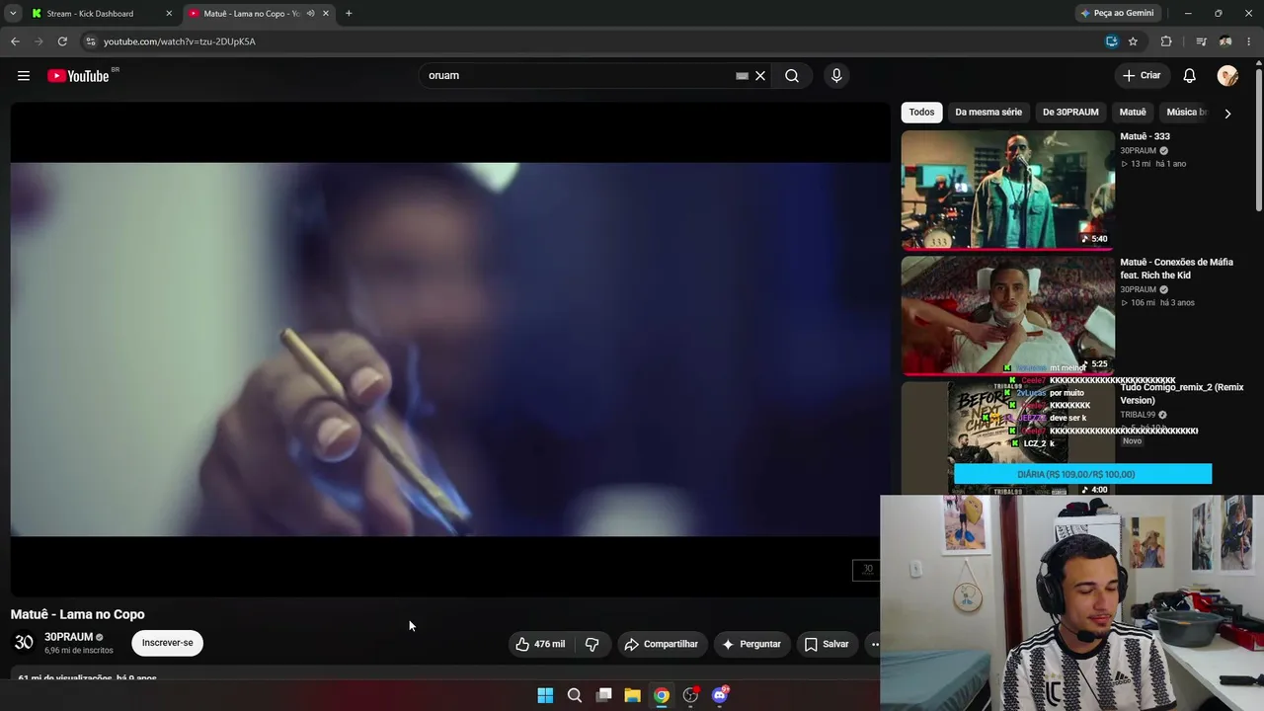Open Windows taskbar search
The width and height of the screenshot is (1264, 711).
(575, 695)
